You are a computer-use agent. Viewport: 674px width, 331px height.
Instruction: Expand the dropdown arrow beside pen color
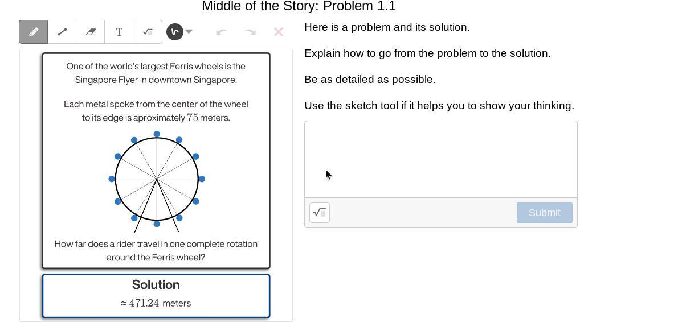click(x=189, y=31)
